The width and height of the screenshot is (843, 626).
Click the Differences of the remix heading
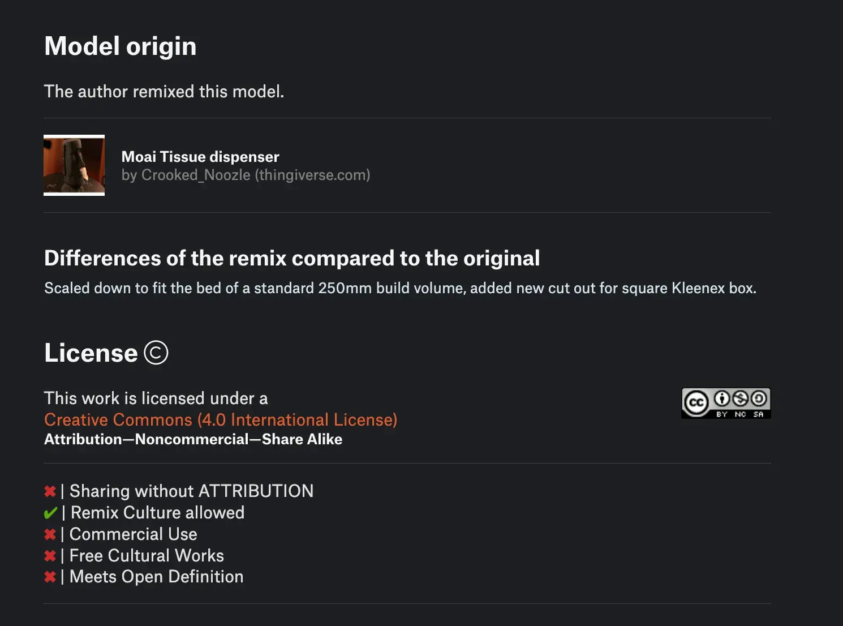click(x=292, y=258)
